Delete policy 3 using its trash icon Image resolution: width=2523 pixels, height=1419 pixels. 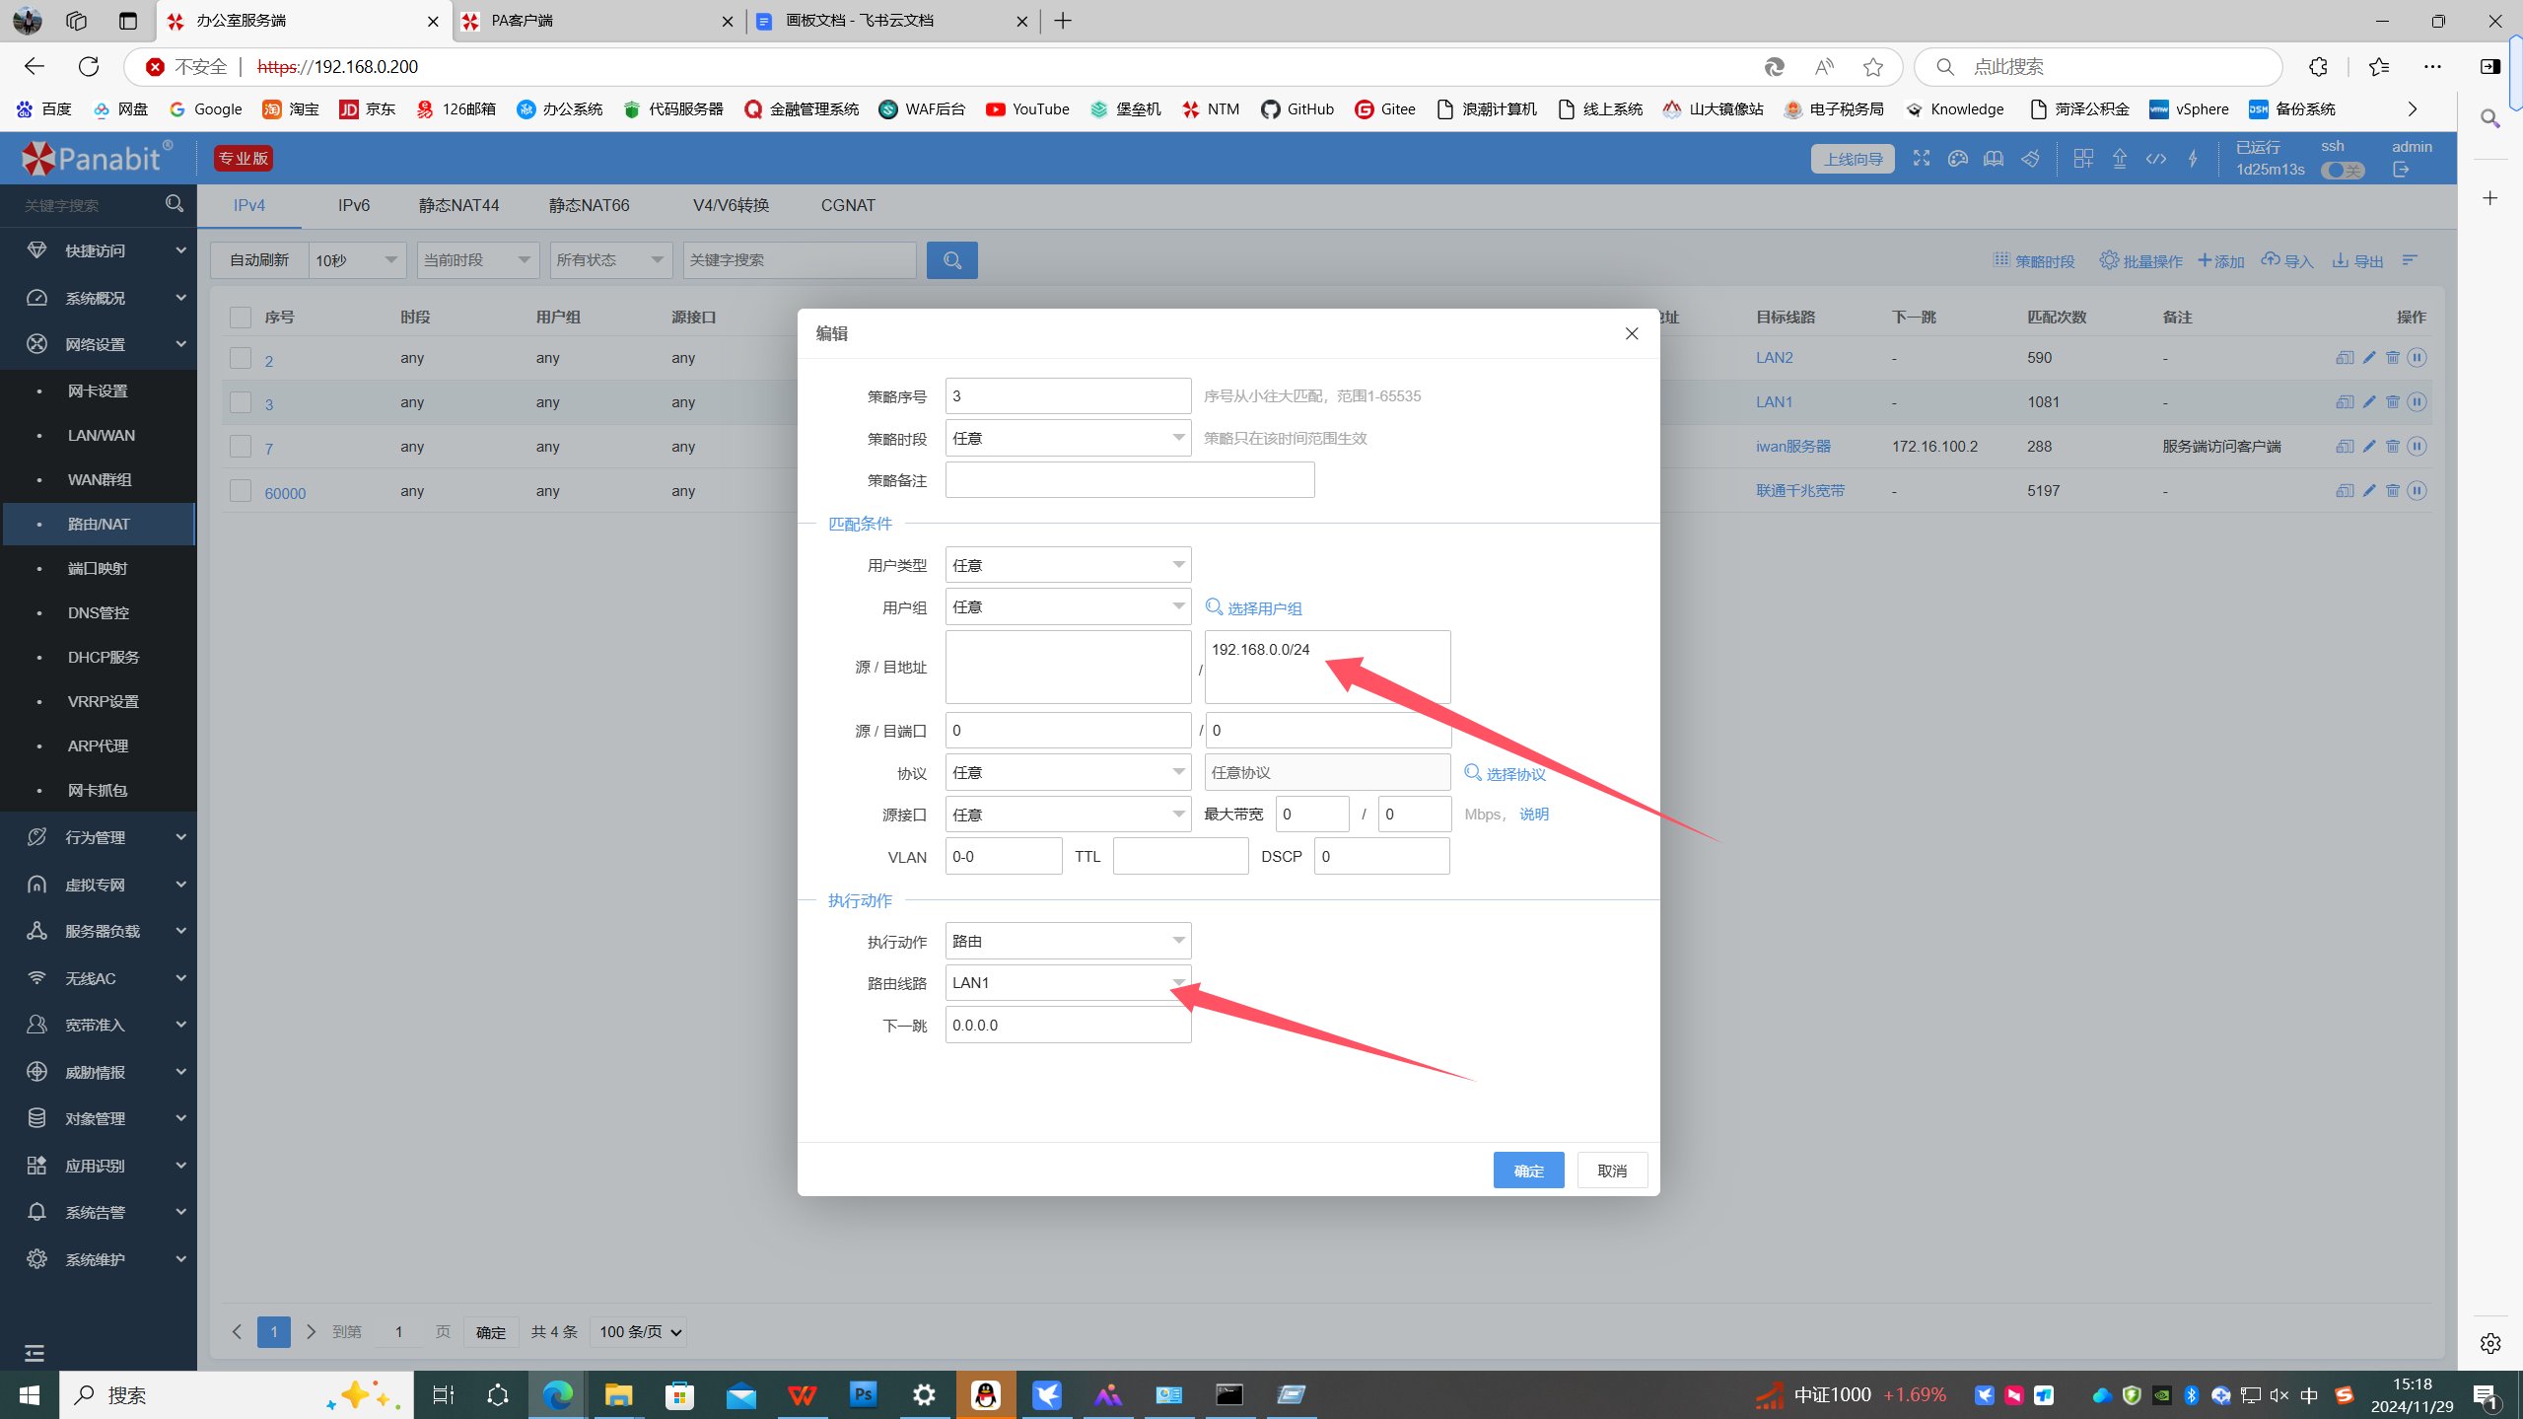coord(2392,401)
